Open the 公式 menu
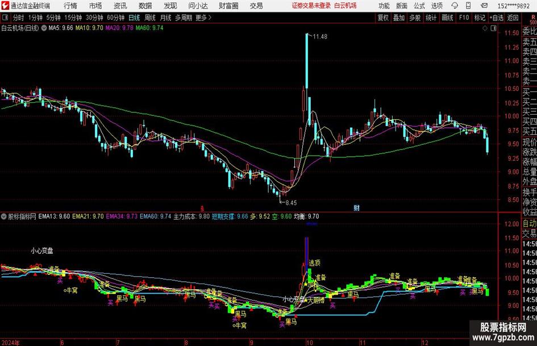537x346 pixels. (x=419, y=6)
